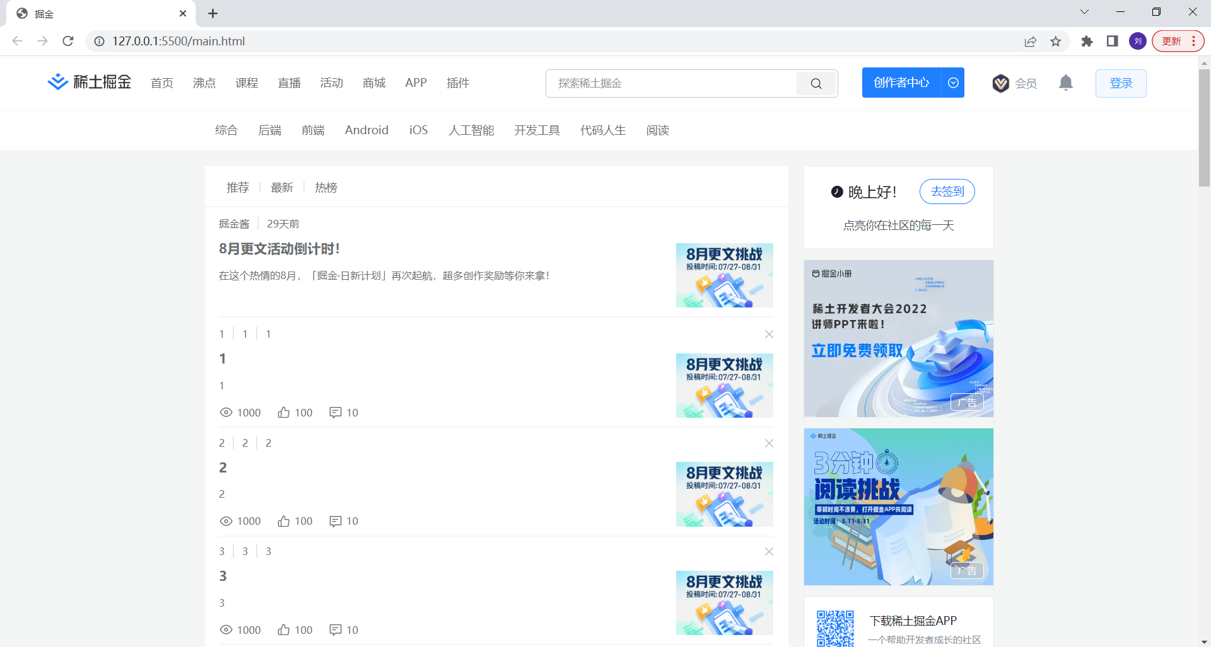Open comments via the comment bubble on article 3

(x=335, y=629)
